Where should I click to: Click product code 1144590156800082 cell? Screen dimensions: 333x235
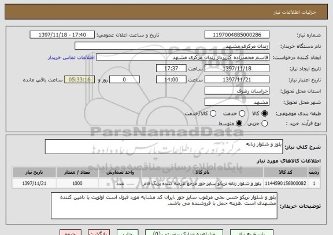coord(286,184)
